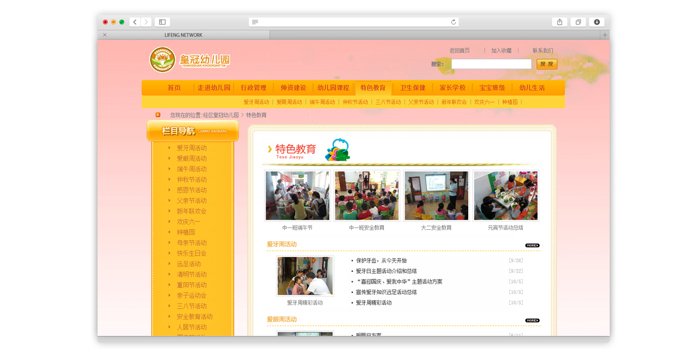Open the 联系我们 contact link
This screenshot has height=361, width=699.
[x=543, y=50]
